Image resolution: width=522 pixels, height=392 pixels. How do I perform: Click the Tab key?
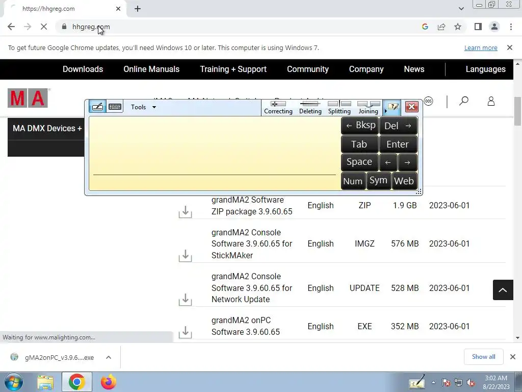tap(360, 144)
